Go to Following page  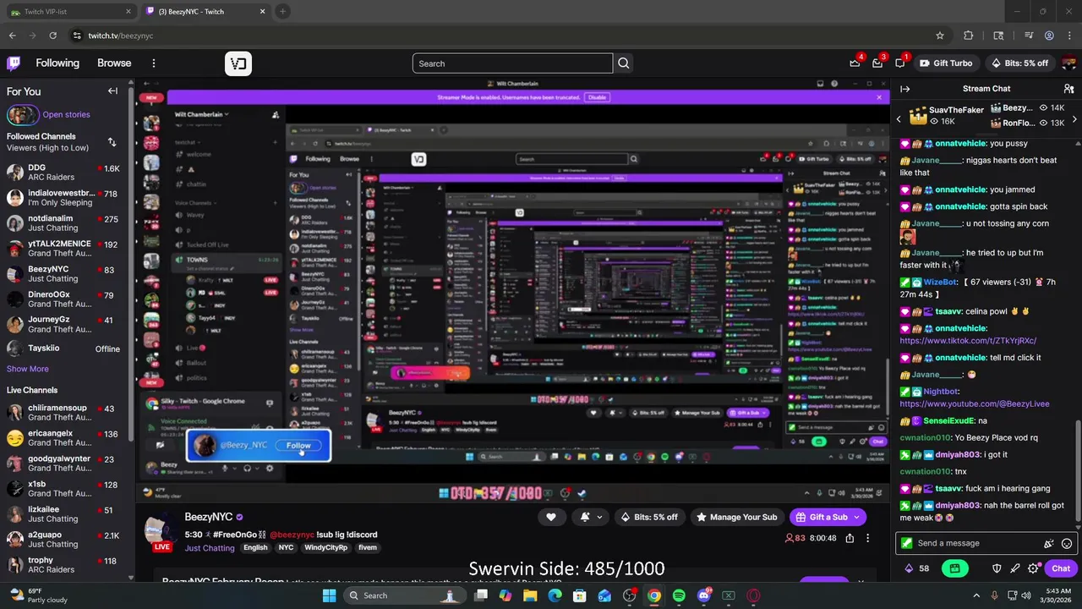[57, 63]
